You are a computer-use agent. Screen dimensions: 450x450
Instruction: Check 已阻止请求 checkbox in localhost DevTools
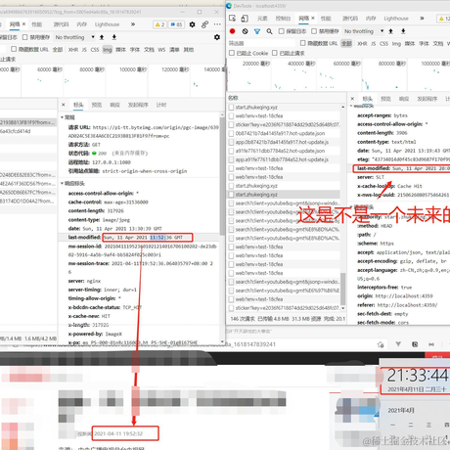275,53
